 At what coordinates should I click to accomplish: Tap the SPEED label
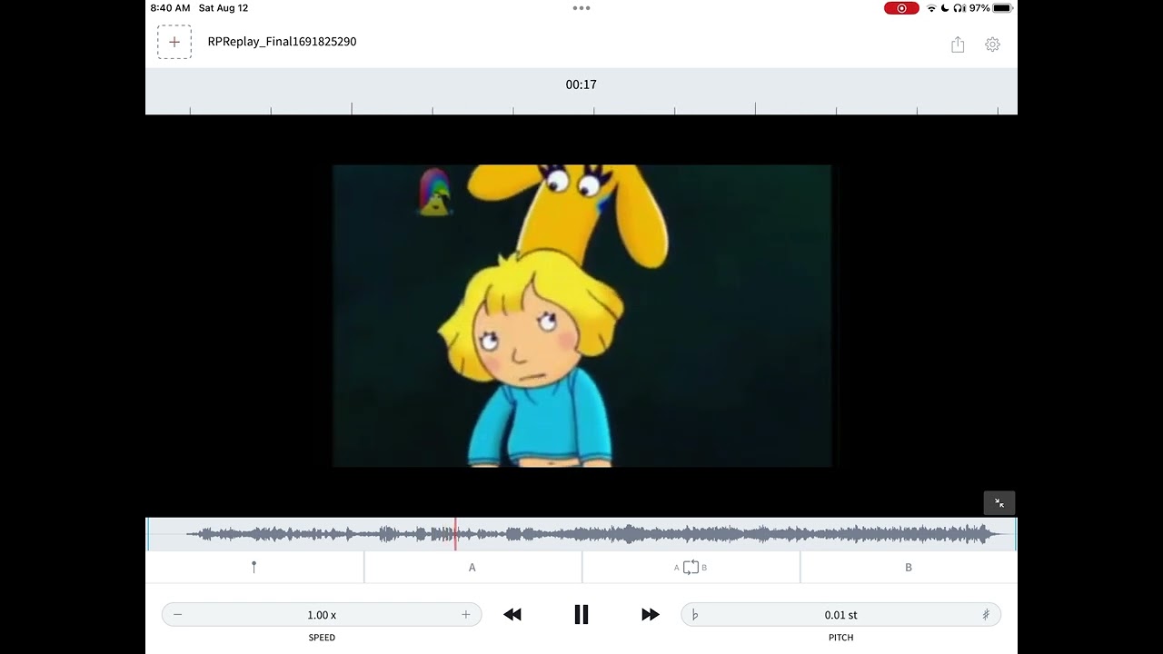(x=322, y=638)
